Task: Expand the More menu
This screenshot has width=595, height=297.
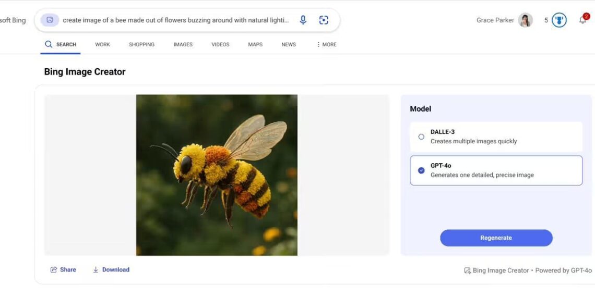Action: click(x=326, y=45)
